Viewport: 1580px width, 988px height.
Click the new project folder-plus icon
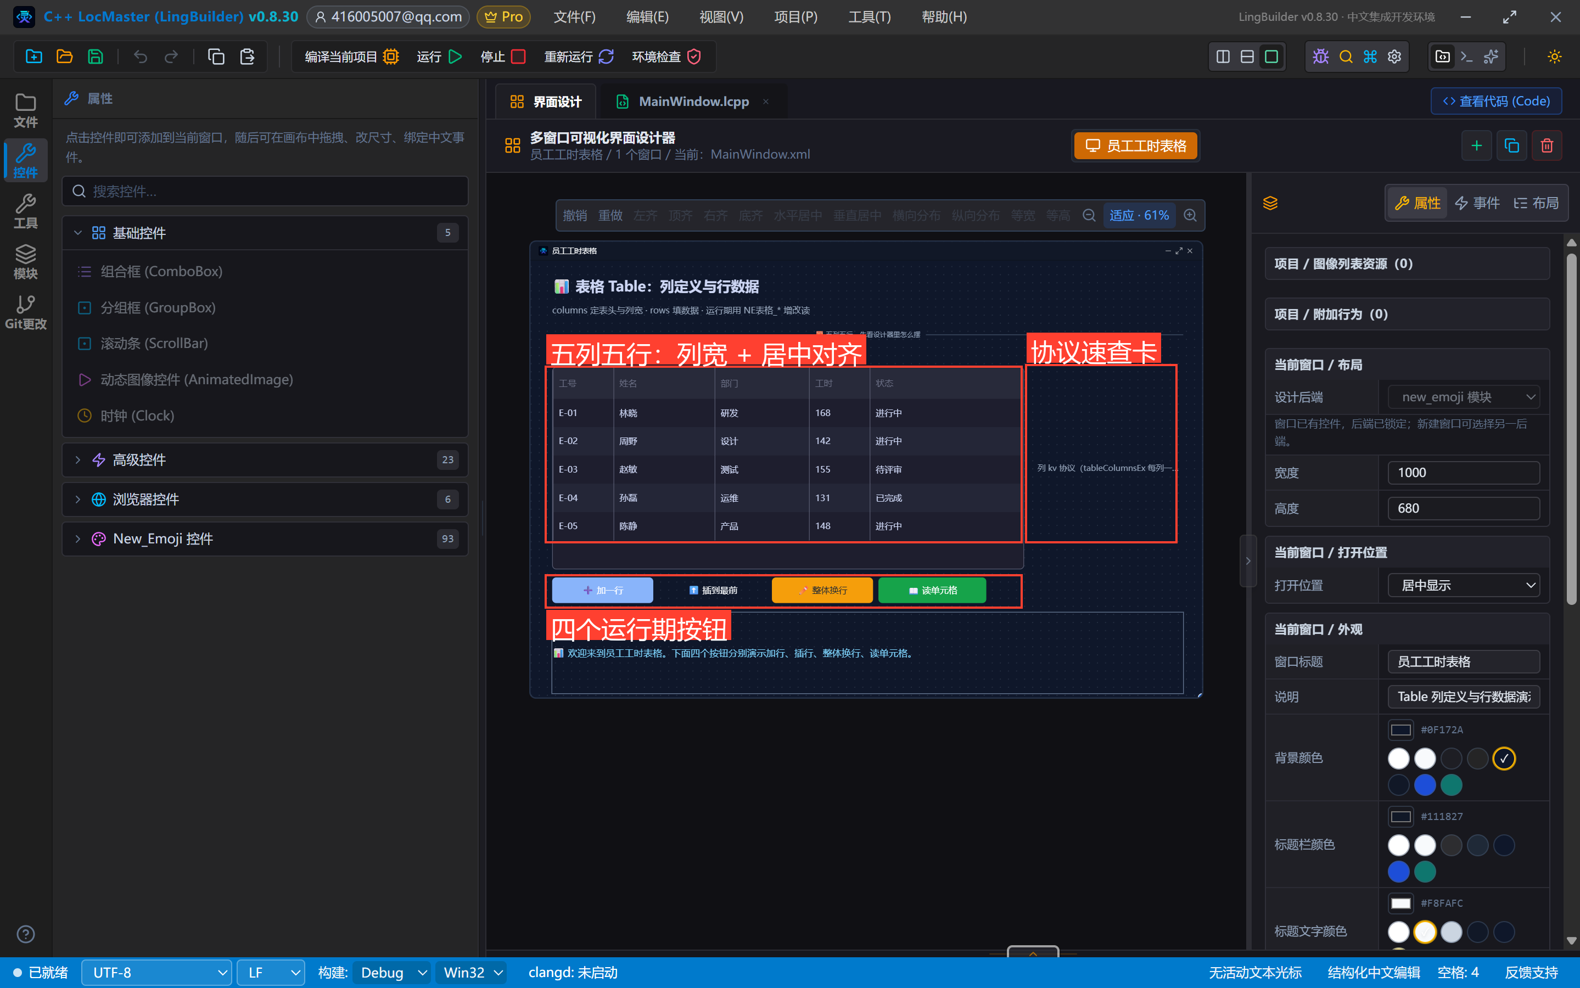tap(34, 57)
